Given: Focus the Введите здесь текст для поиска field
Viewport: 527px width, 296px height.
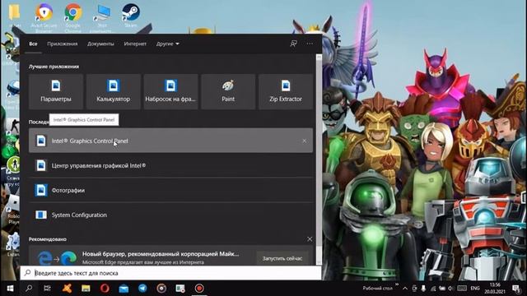Looking at the screenshot, I should point(170,273).
